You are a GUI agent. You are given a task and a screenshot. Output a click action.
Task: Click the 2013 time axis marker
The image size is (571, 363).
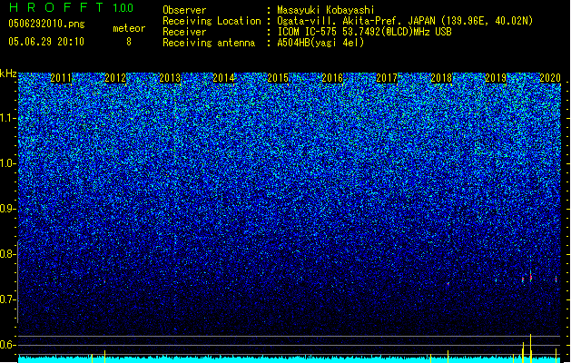coord(170,77)
